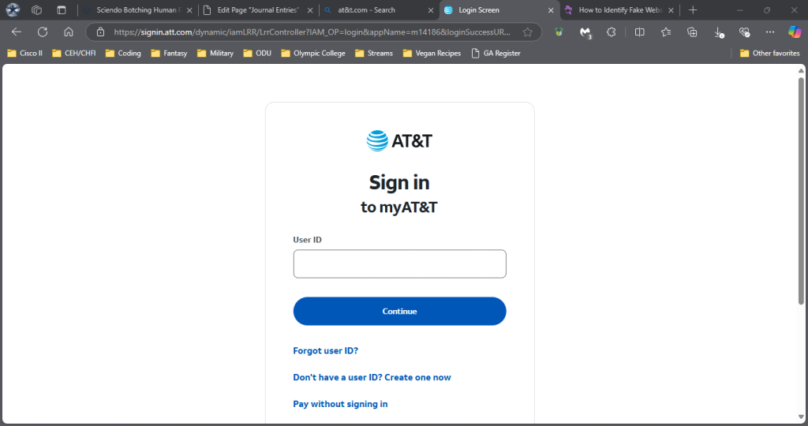Open the Workspaces icon
The image size is (808, 426).
point(36,9)
